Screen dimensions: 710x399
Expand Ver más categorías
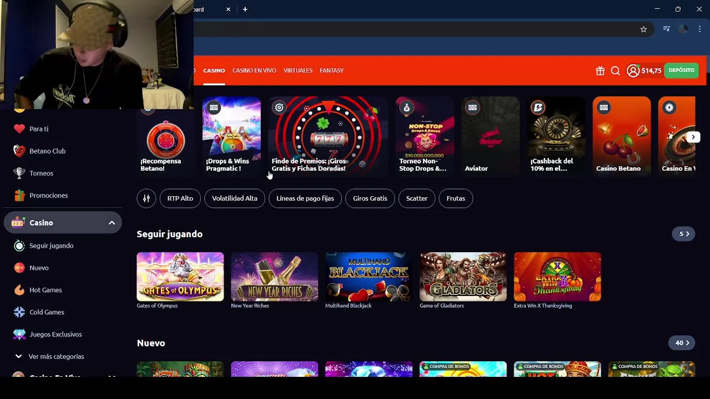(x=56, y=356)
